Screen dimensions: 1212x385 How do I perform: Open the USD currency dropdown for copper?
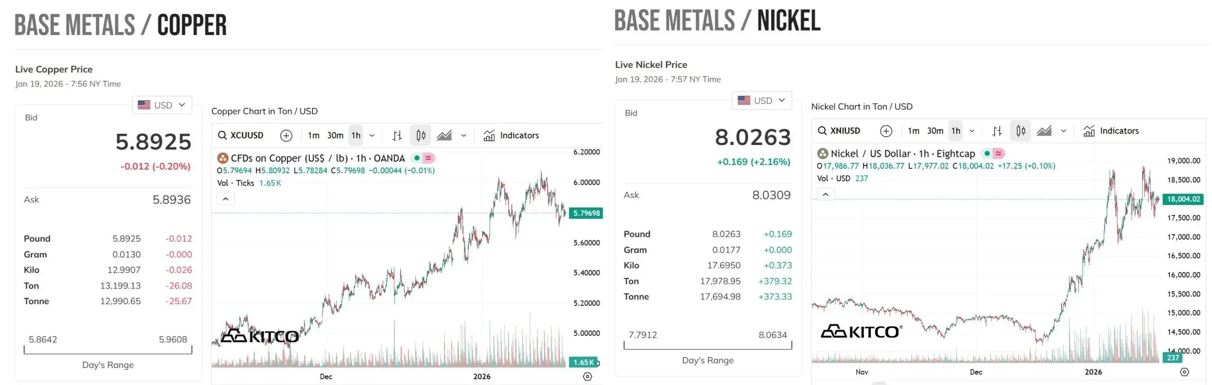pyautogui.click(x=162, y=105)
